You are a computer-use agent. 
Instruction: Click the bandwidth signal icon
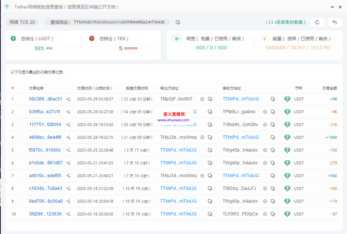click(177, 39)
